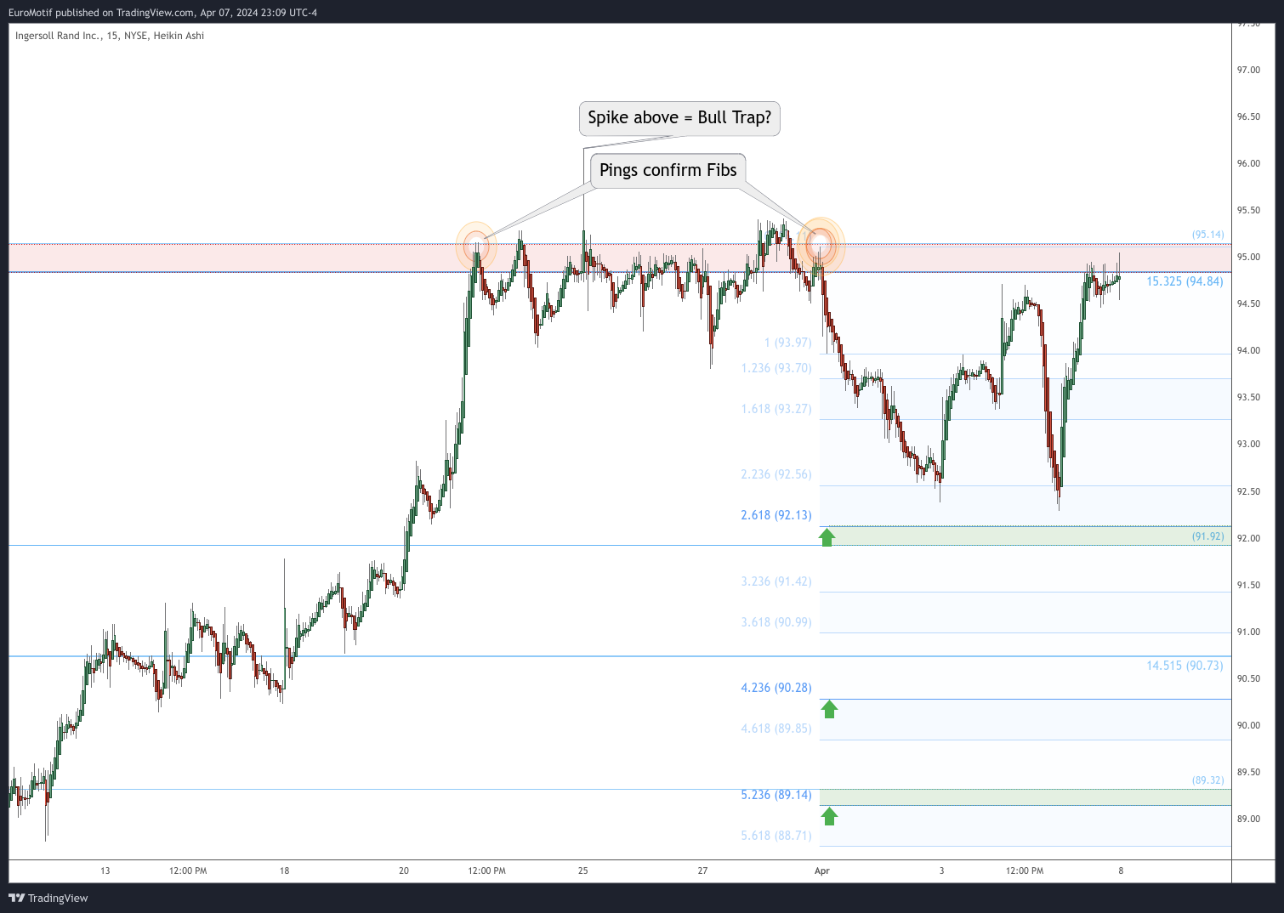Click the '(91.92)' level label

point(1207,536)
